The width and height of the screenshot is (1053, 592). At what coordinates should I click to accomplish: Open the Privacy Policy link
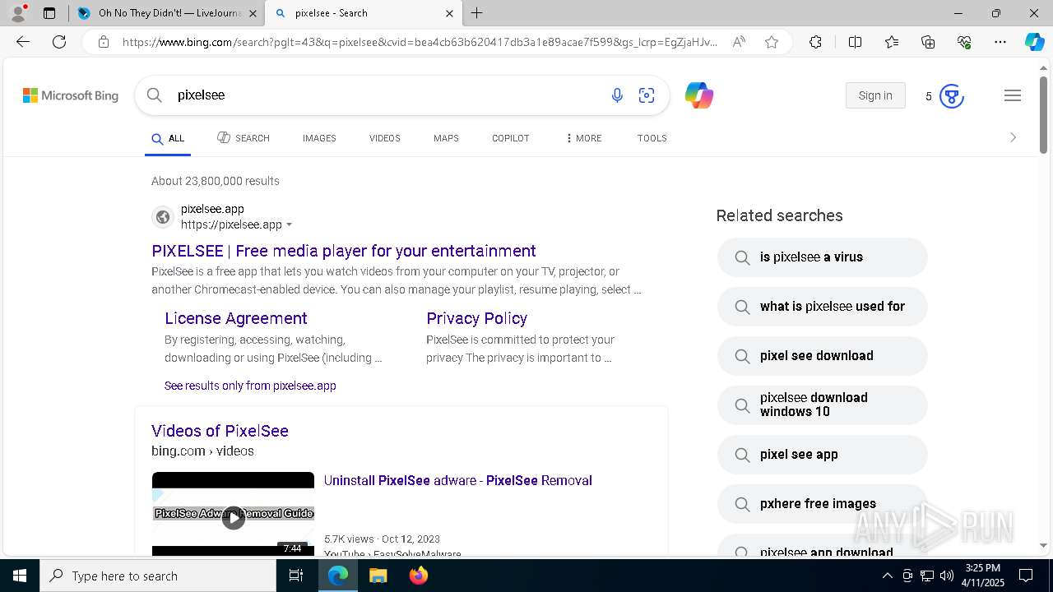click(x=477, y=318)
